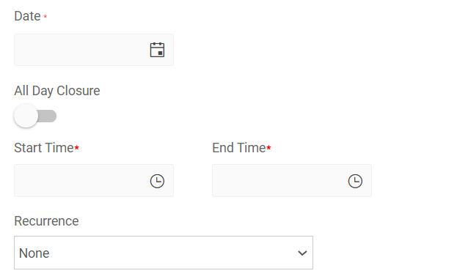Viewport: 457px width, 279px height.
Task: Open the calendar picker icon in Date field
Action: [157, 50]
